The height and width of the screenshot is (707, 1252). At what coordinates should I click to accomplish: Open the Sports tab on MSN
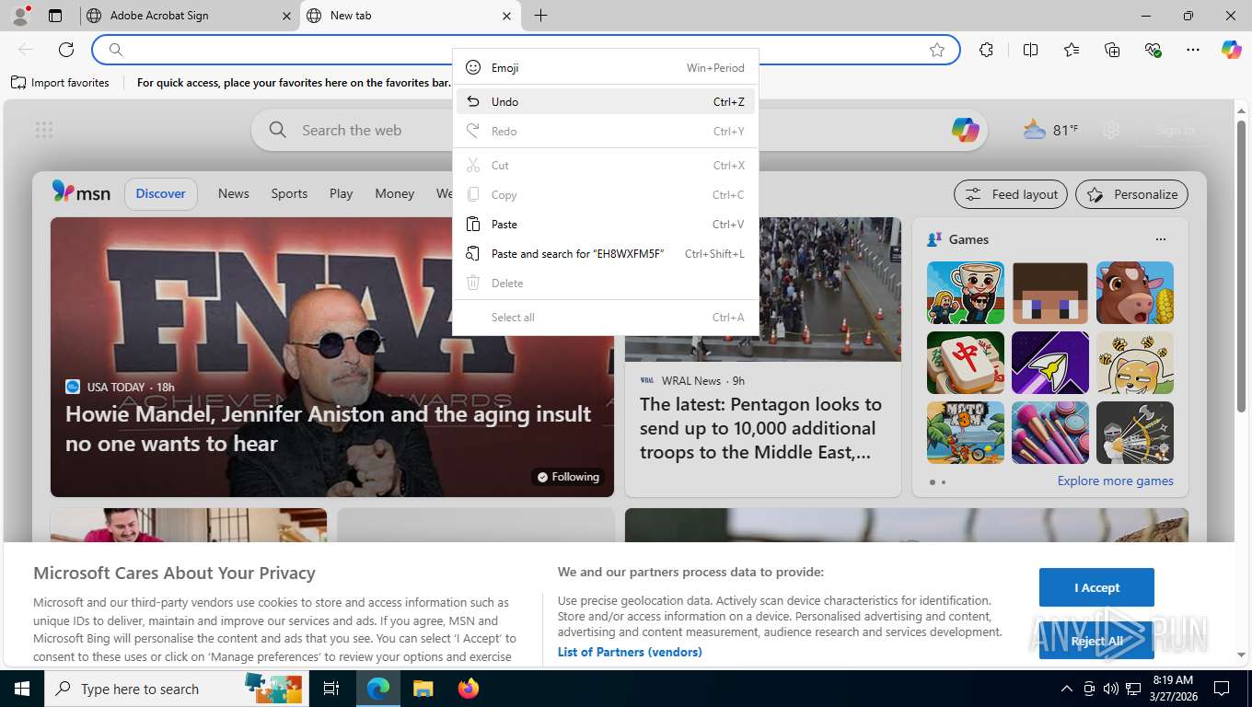[x=289, y=193]
